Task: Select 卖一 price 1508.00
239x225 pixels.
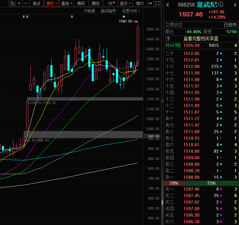Action: 191,177
